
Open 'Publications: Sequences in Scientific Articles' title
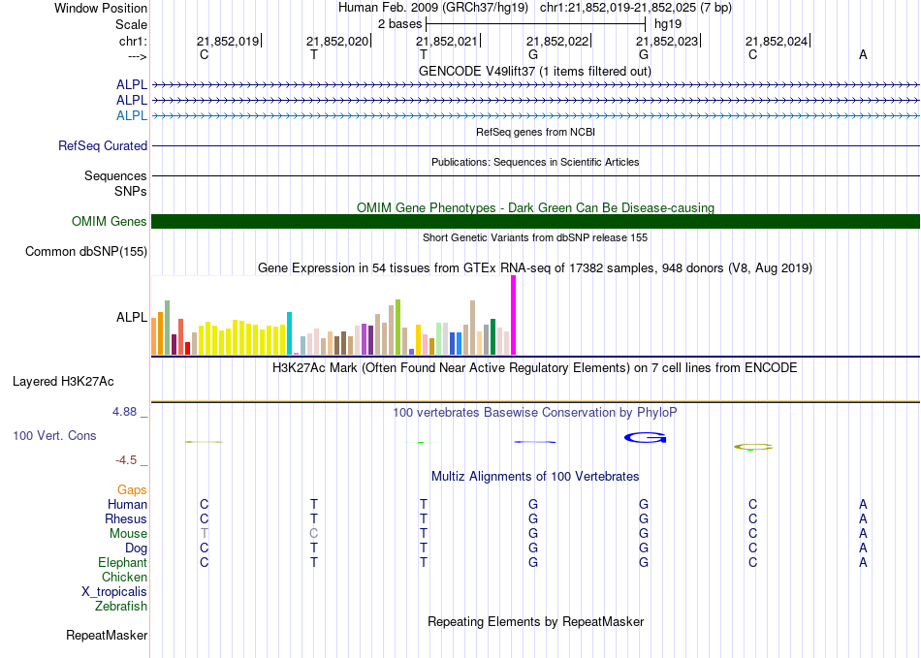tap(535, 162)
